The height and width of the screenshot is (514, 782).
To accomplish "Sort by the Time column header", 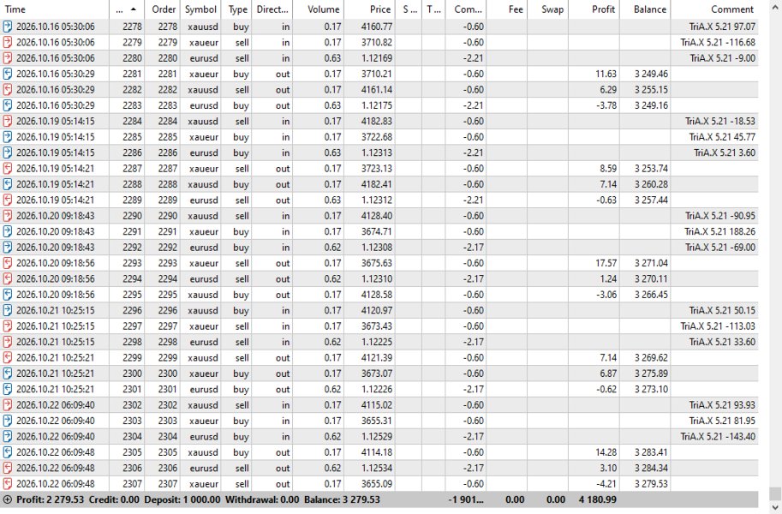I will pyautogui.click(x=54, y=9).
